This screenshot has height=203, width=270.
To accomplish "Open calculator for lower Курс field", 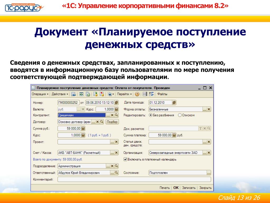I will [x=83, y=135].
